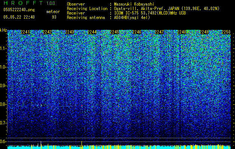The image size is (235, 149).
Task: Select the file name 0505222240.png
Action: (x=19, y=10)
